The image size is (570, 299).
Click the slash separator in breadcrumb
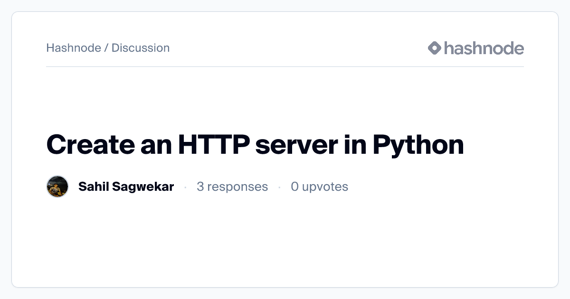(106, 48)
